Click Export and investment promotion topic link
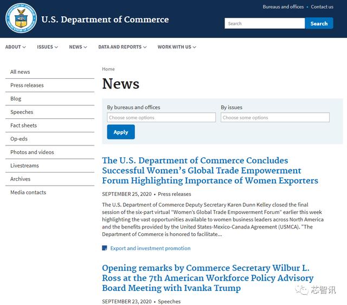The image size is (347, 305). tap(150, 249)
